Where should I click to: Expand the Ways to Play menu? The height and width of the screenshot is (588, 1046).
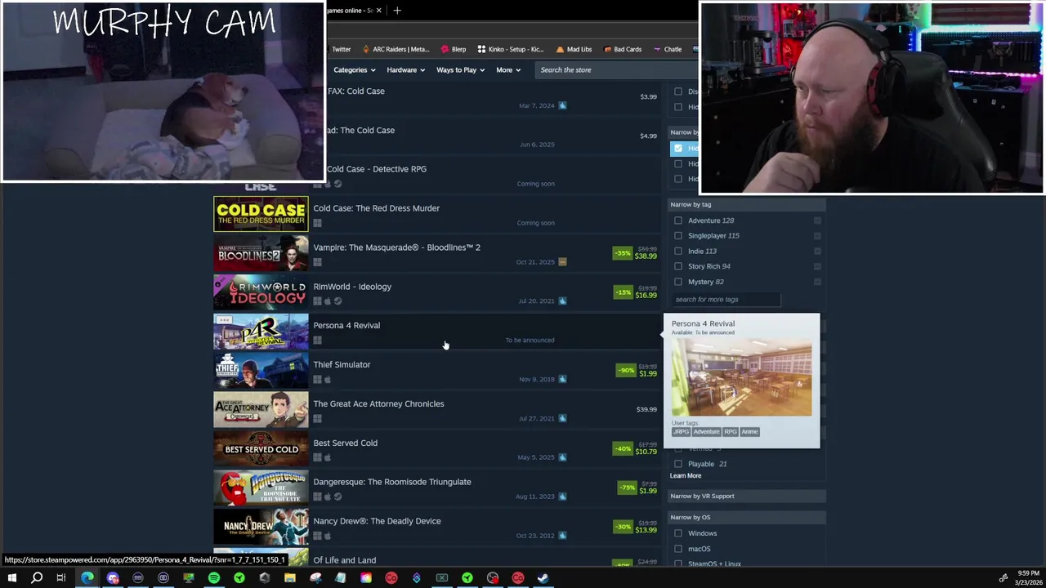(x=460, y=69)
